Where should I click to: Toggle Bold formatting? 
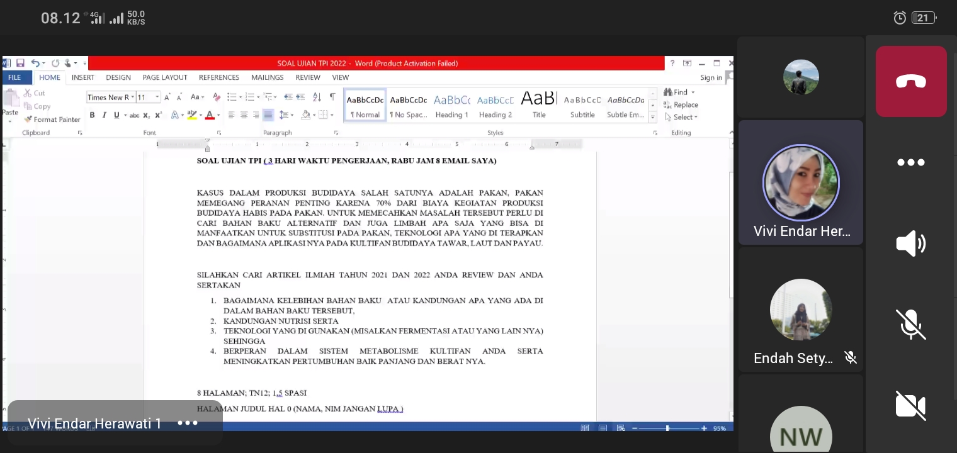[92, 115]
